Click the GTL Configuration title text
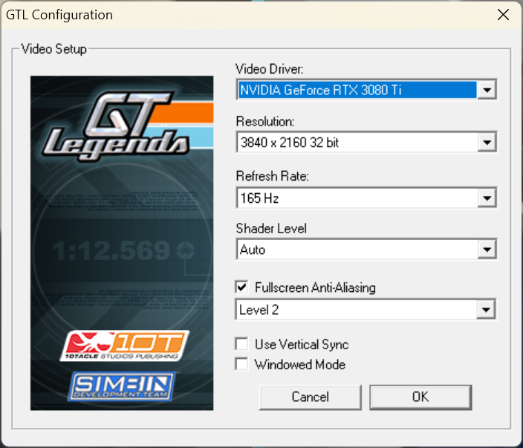Screen dimensions: 523x448 point(59,15)
